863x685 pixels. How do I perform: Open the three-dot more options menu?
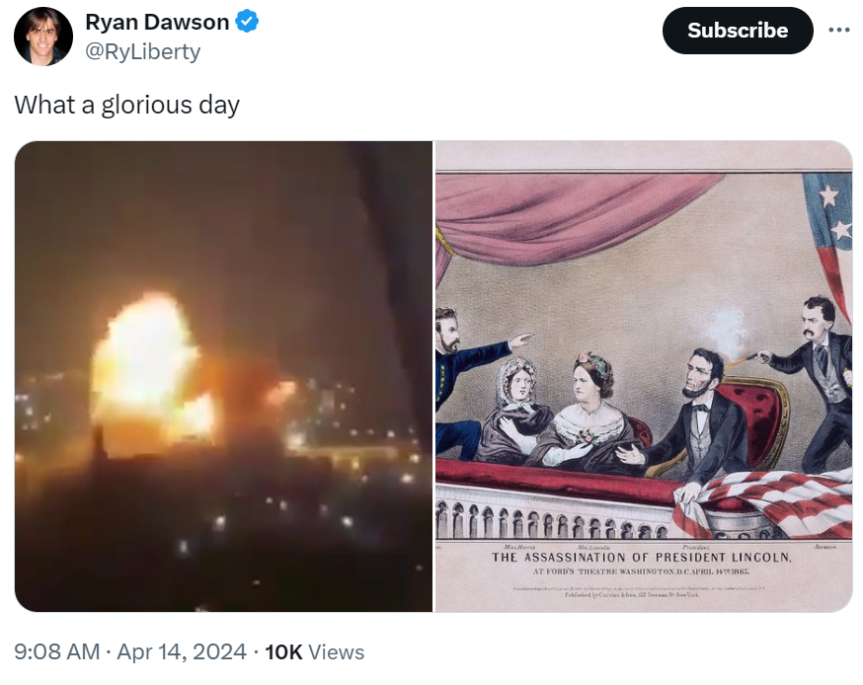pos(838,31)
